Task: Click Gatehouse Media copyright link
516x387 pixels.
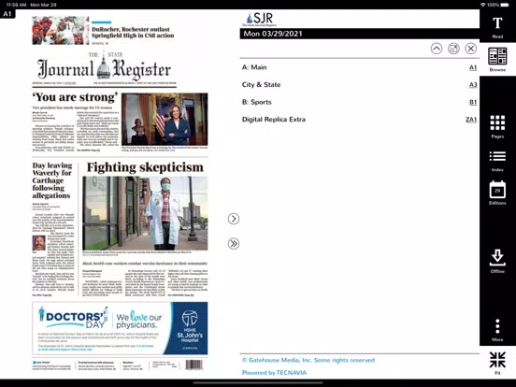Action: tap(308, 360)
